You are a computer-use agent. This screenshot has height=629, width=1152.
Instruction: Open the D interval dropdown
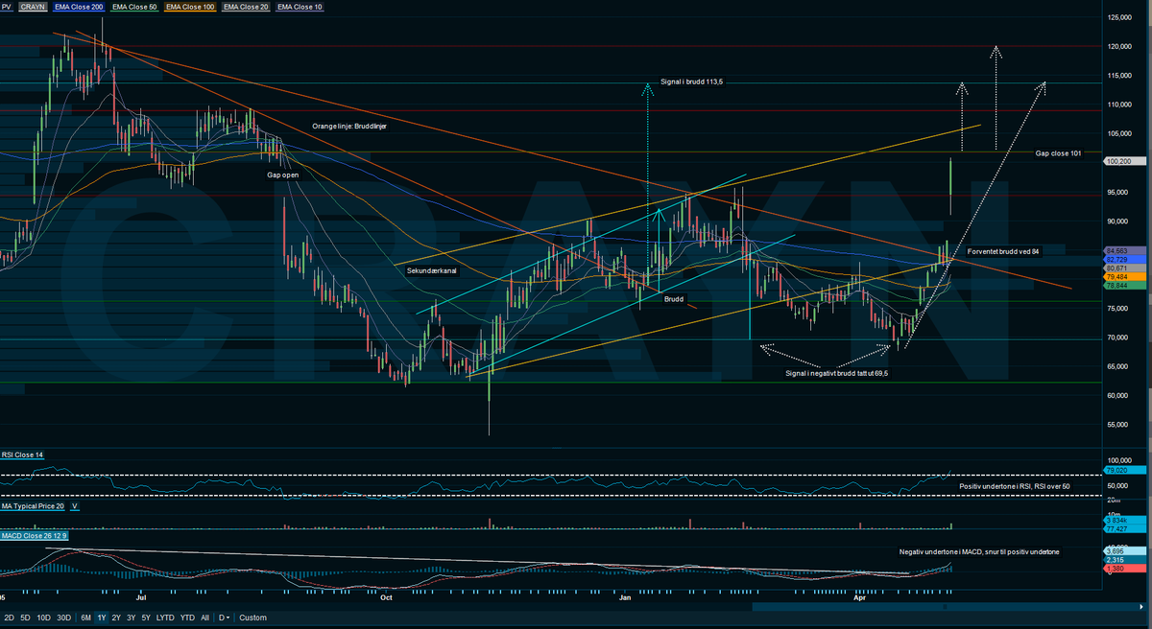(224, 617)
